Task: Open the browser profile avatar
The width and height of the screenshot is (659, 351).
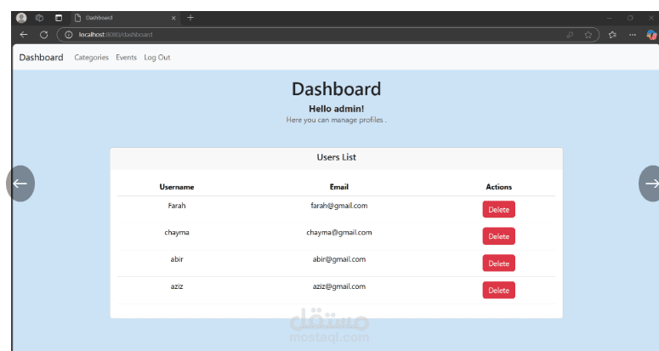Action: (x=21, y=18)
